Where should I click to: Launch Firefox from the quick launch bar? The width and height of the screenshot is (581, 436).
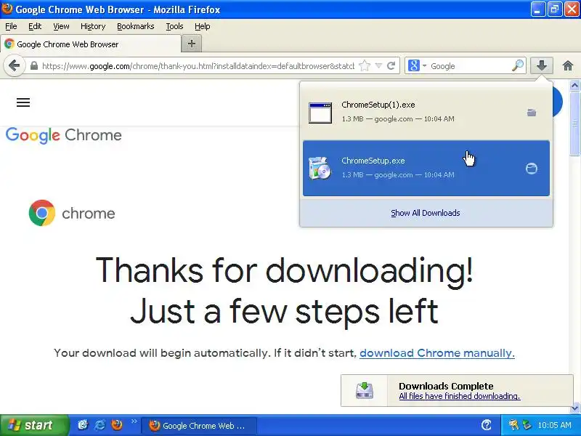[x=117, y=425]
